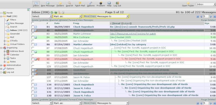
Task: Collapse the Mail tree node
Action: tap(1, 16)
